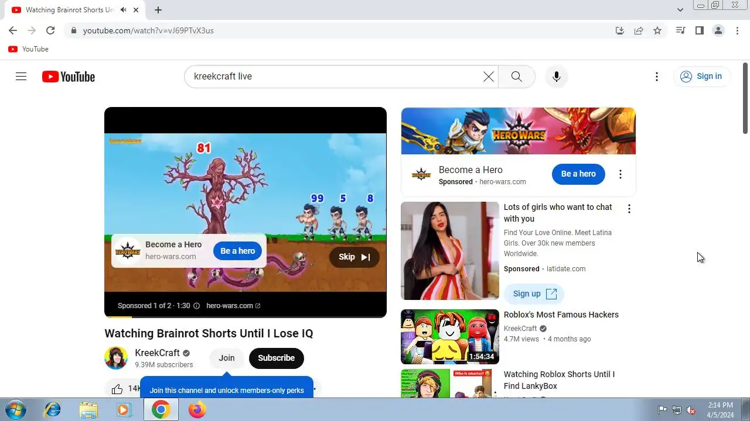Launch Internet Explorer from taskbar

[52, 409]
